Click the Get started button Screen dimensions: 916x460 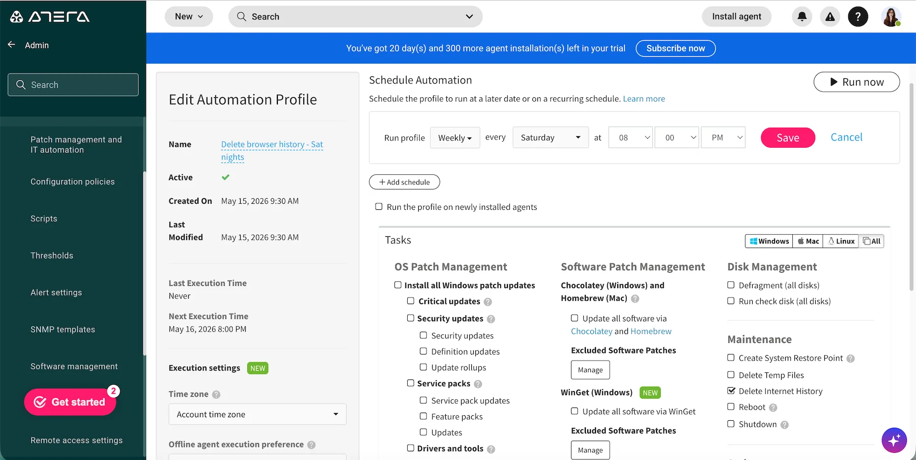pos(70,402)
